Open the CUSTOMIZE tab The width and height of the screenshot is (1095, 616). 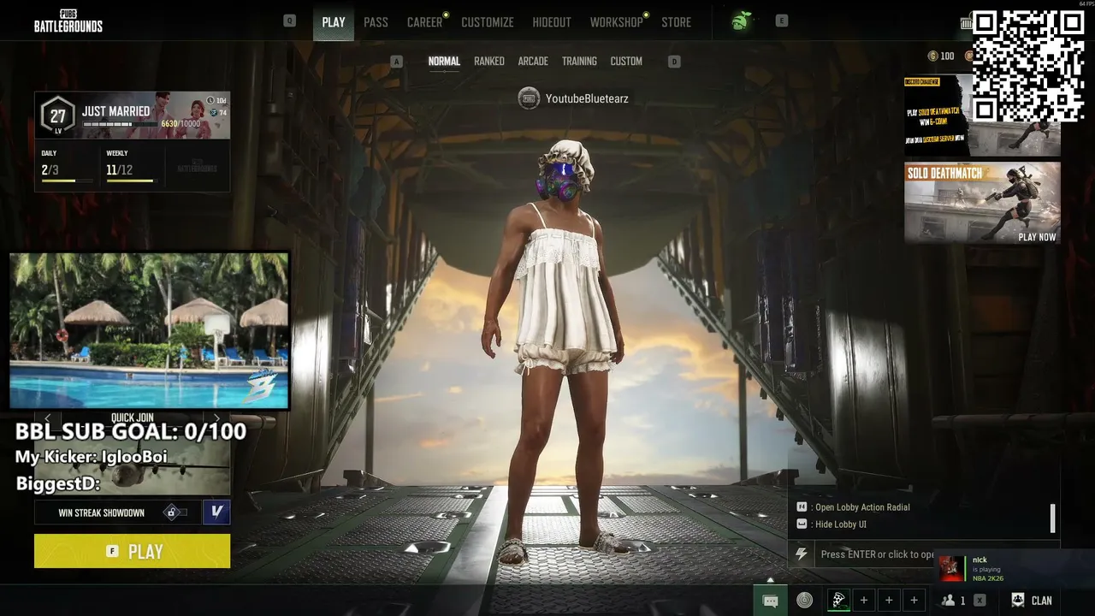pyautogui.click(x=488, y=22)
